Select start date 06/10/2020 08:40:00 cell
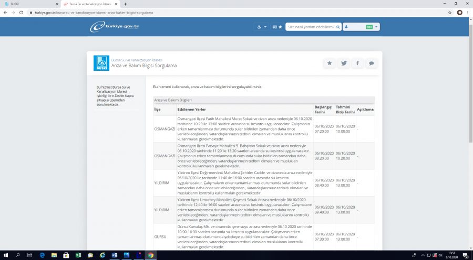 point(324,182)
